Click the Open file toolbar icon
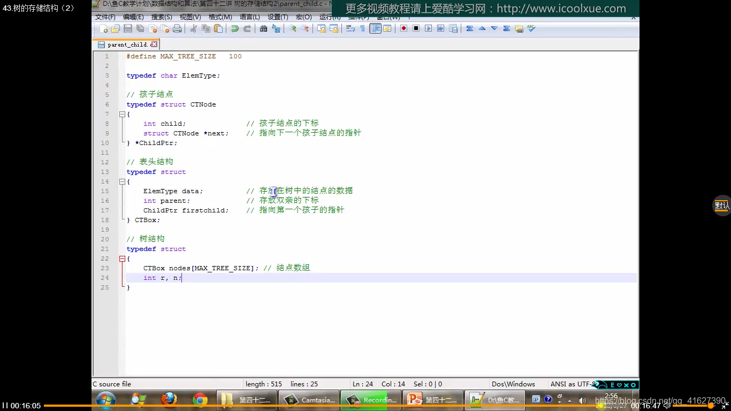The width and height of the screenshot is (731, 411). [x=116, y=29]
